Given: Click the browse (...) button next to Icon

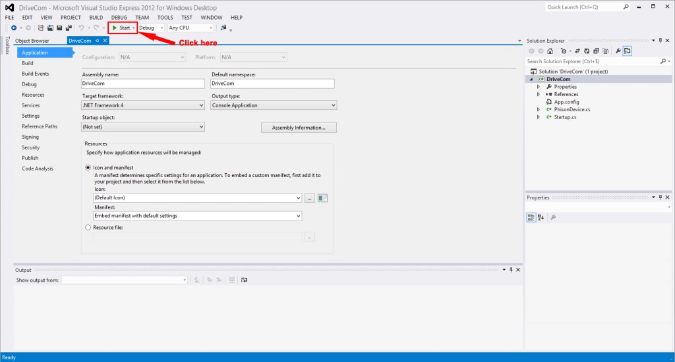Looking at the screenshot, I should click(x=310, y=197).
